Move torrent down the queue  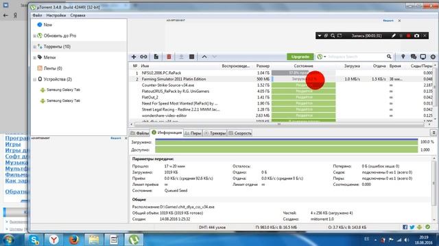[215, 57]
